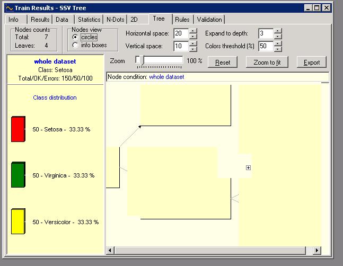
Task: Open the N-Dots tab
Action: point(115,20)
